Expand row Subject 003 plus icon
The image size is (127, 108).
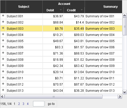pos(3,28)
